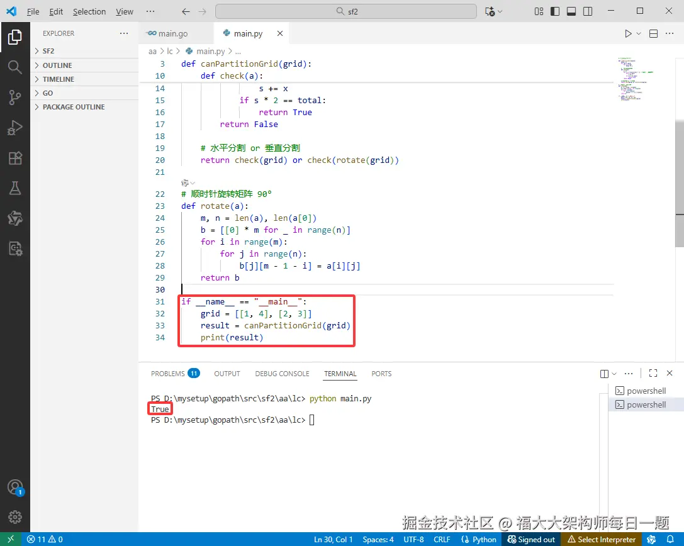Split the editor layout icon

point(653,33)
